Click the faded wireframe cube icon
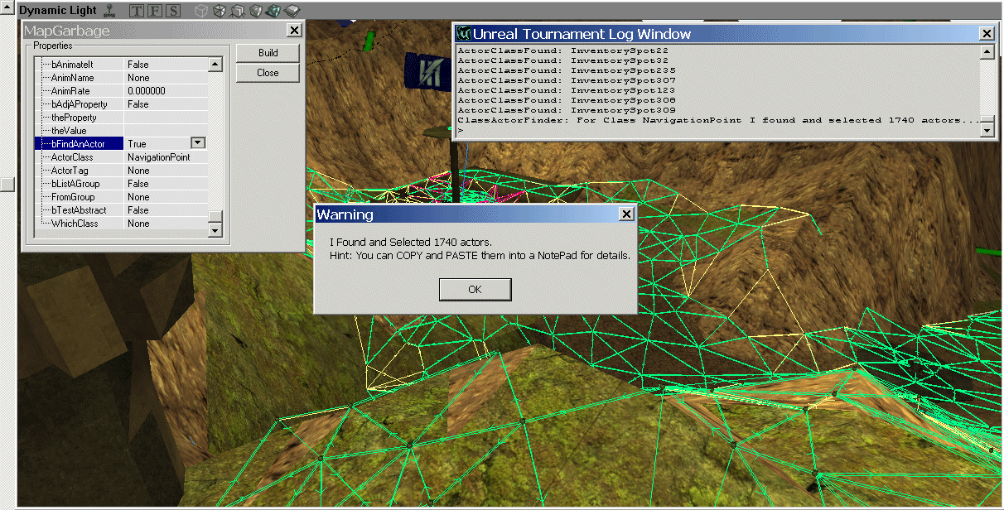This screenshot has width=1004, height=510. click(x=200, y=11)
